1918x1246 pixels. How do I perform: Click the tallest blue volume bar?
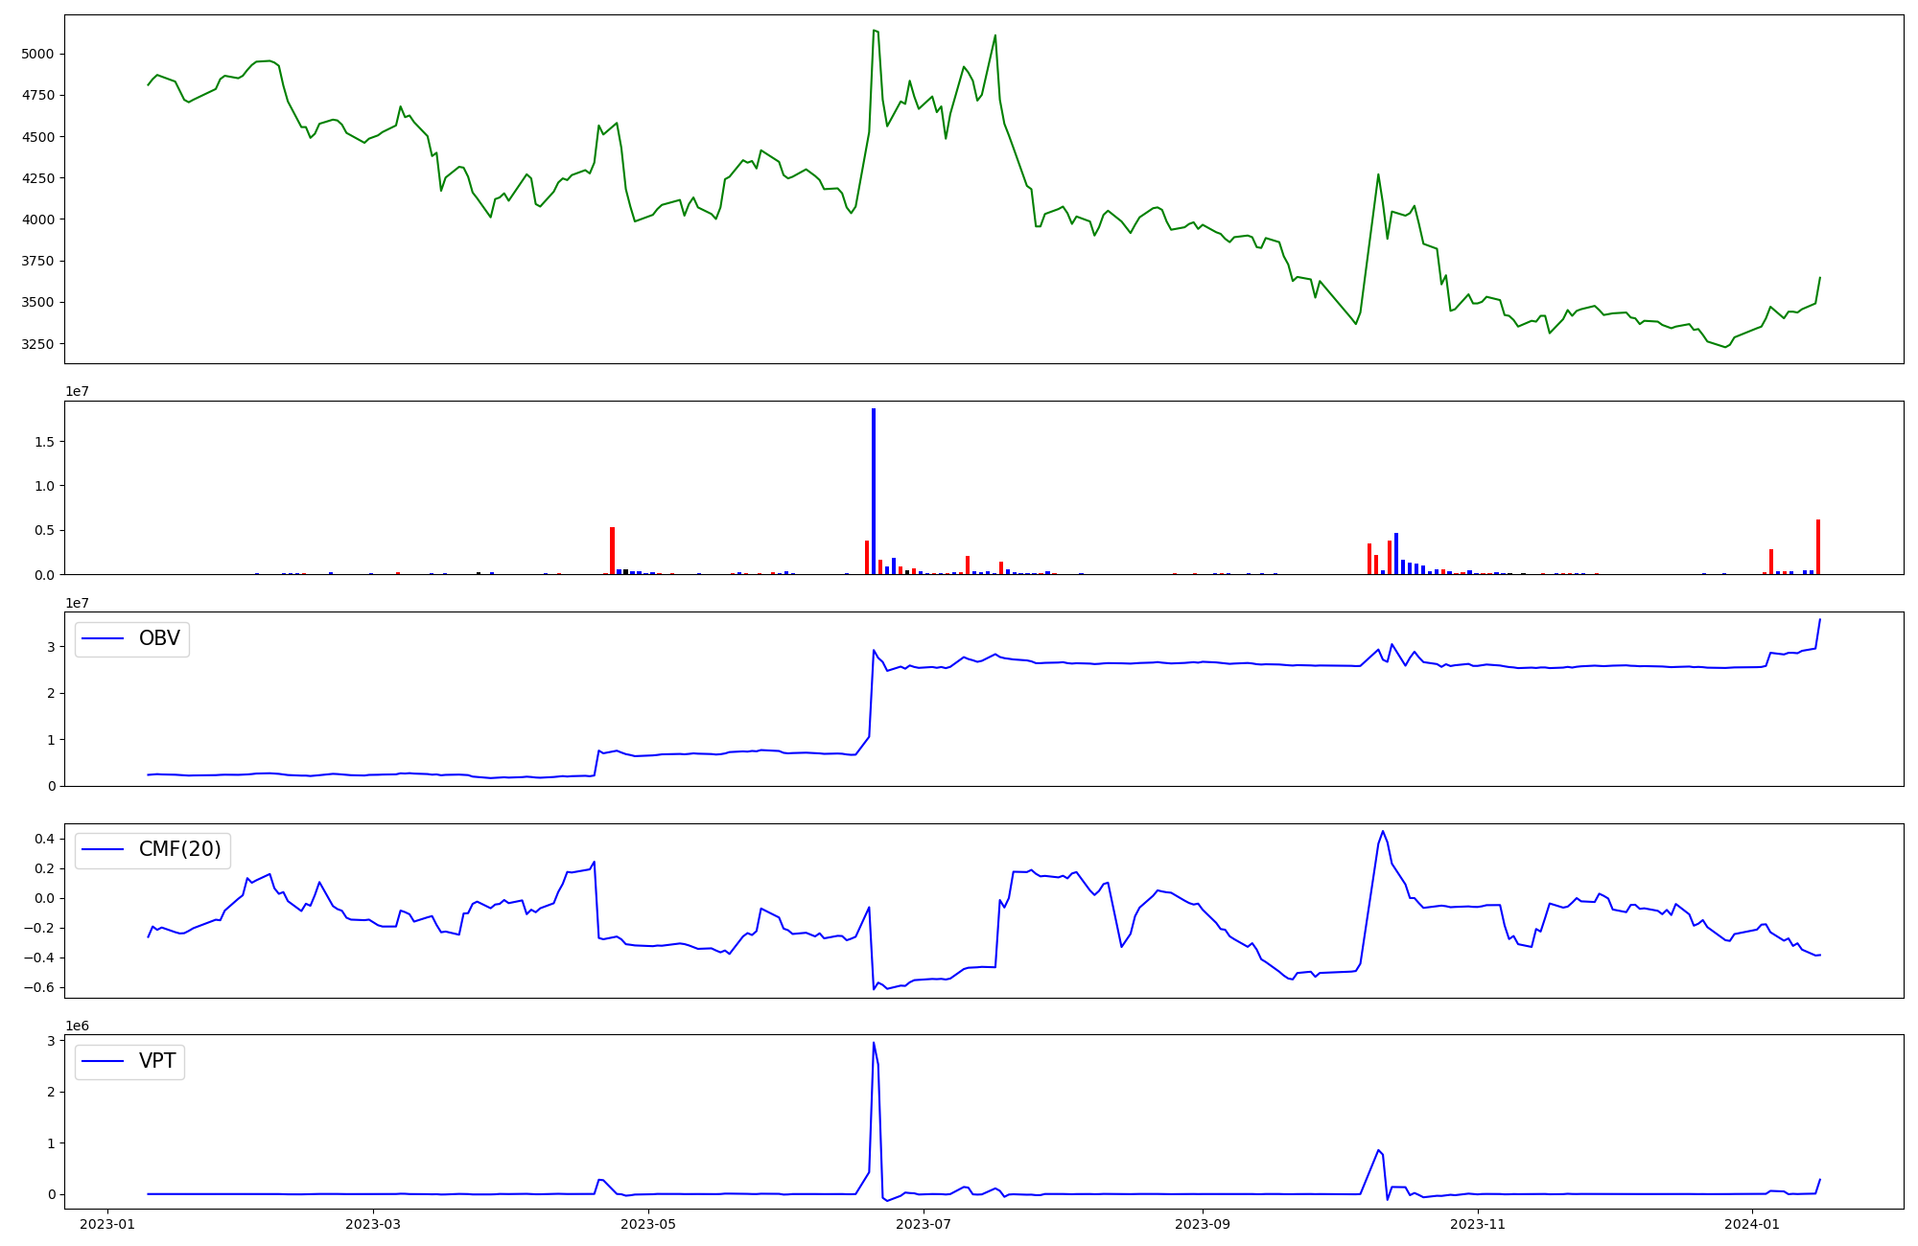pos(874,491)
